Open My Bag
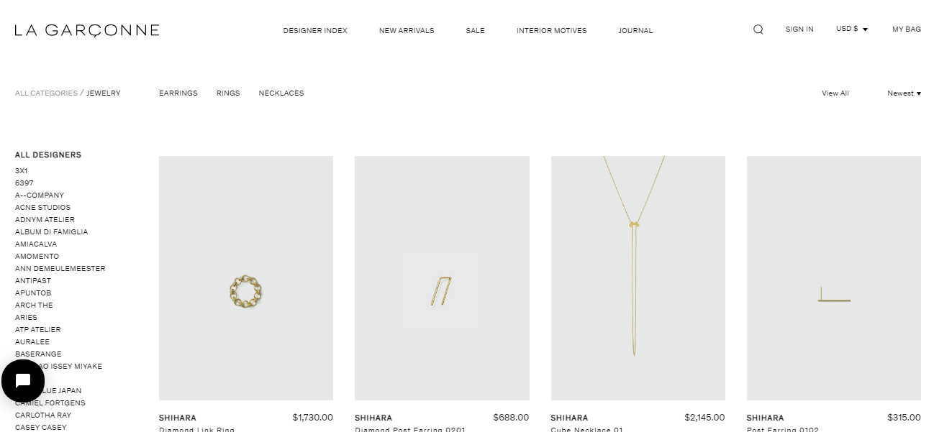Viewport: 934px width, 432px height. click(x=907, y=29)
